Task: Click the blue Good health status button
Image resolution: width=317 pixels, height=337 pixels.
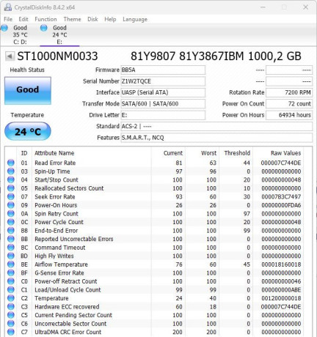Action: 28,91
